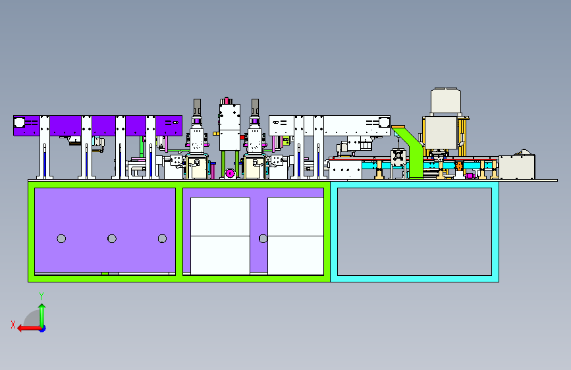Viewport: 571px width, 370px height.
Task: Select the leftmost round knob on purple panel
Action: (61, 238)
